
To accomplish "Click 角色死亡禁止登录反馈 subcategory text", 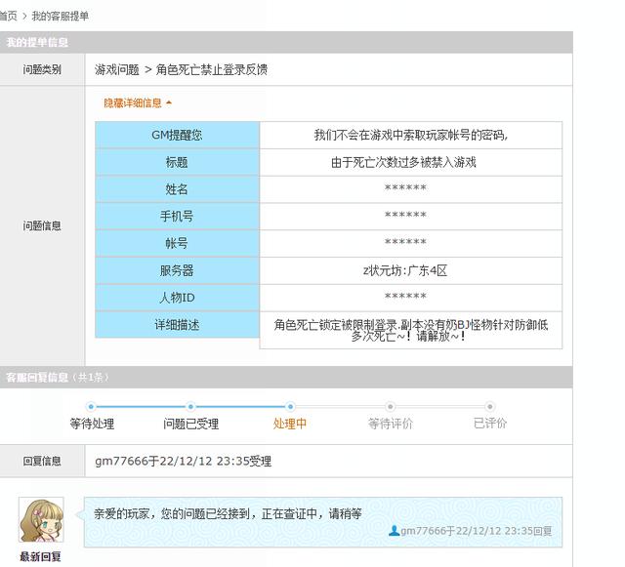I will (212, 70).
